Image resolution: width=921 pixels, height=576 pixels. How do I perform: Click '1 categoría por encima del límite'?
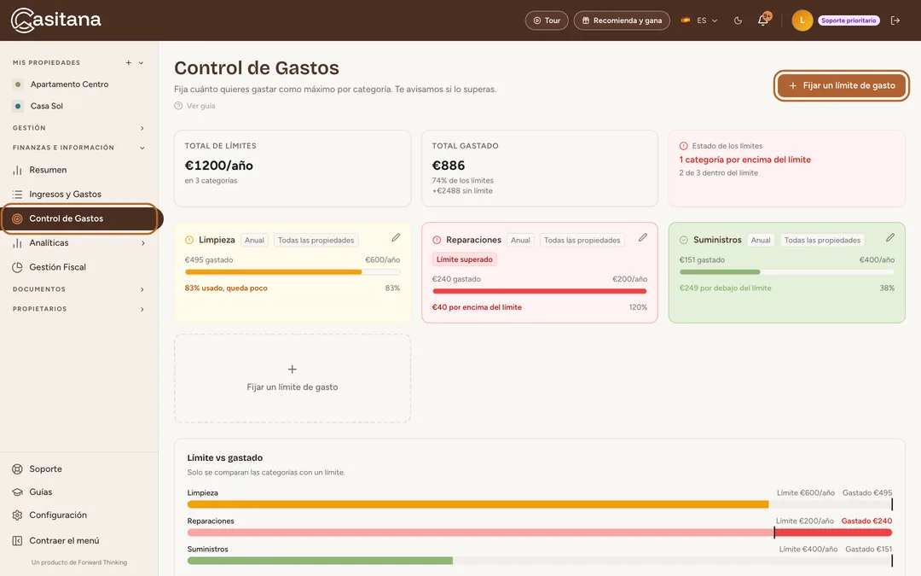pos(744,160)
